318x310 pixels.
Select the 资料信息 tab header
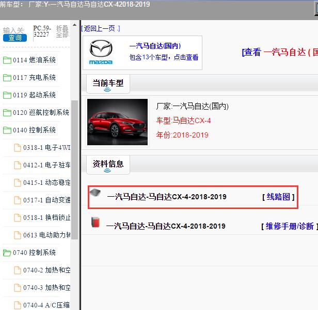pyautogui.click(x=108, y=164)
